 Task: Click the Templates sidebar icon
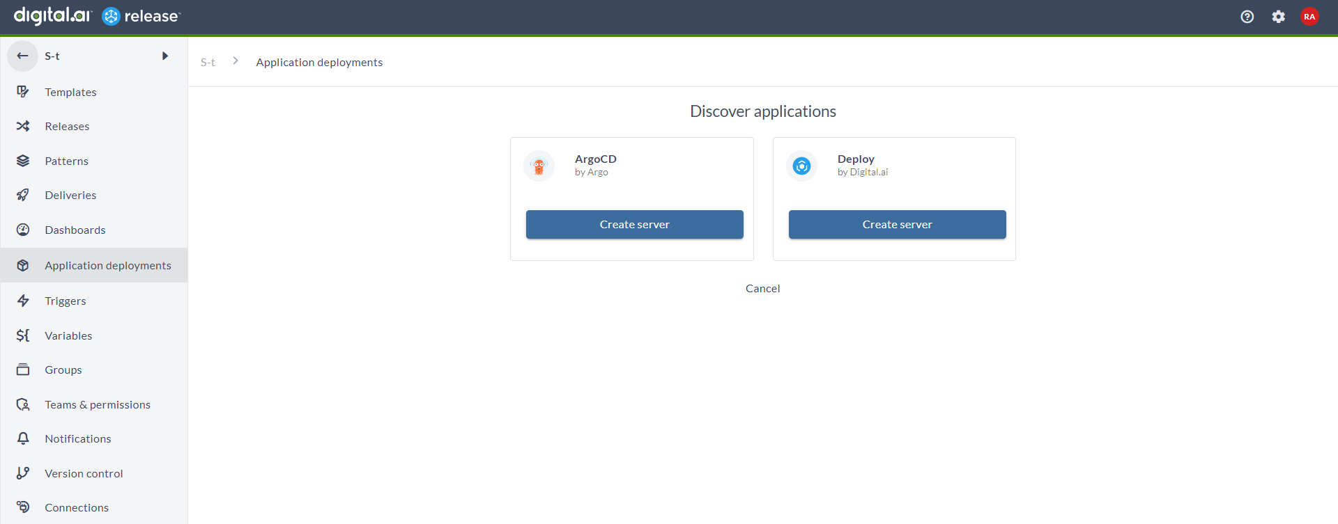[x=23, y=92]
